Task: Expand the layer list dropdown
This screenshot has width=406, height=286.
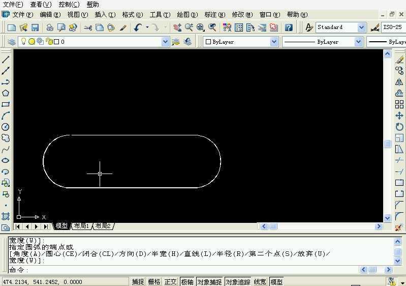Action: [x=165, y=42]
